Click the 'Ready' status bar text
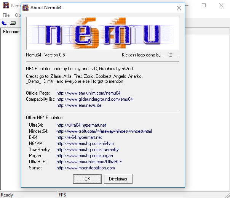Image resolution: width=230 pixels, height=198 pixels. click(x=7, y=195)
